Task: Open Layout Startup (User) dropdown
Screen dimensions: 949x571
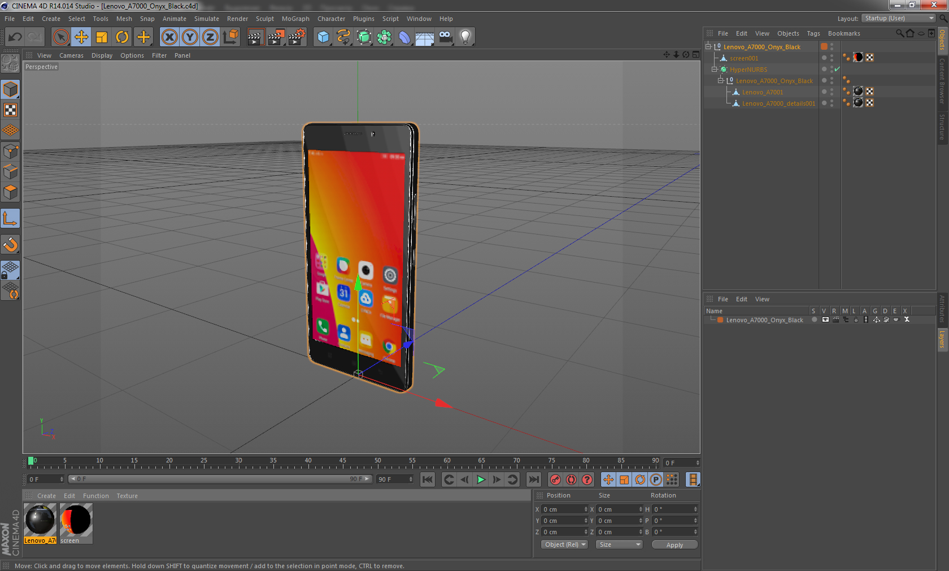Action: tap(899, 18)
